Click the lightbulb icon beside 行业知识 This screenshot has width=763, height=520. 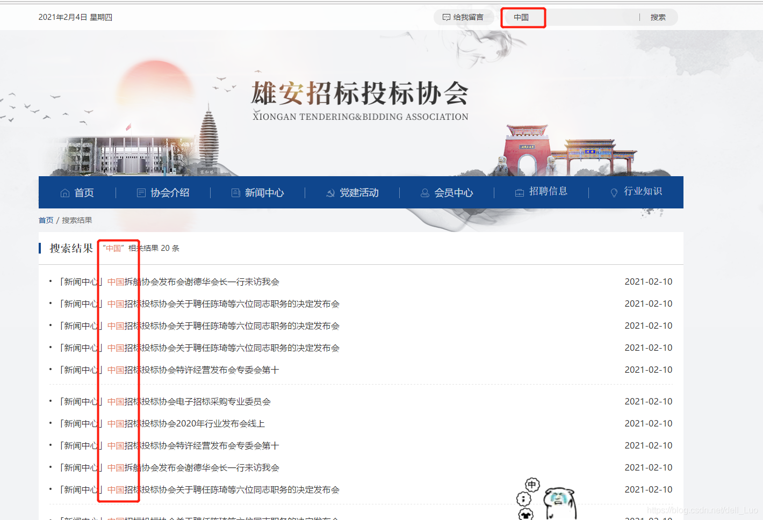pos(614,193)
